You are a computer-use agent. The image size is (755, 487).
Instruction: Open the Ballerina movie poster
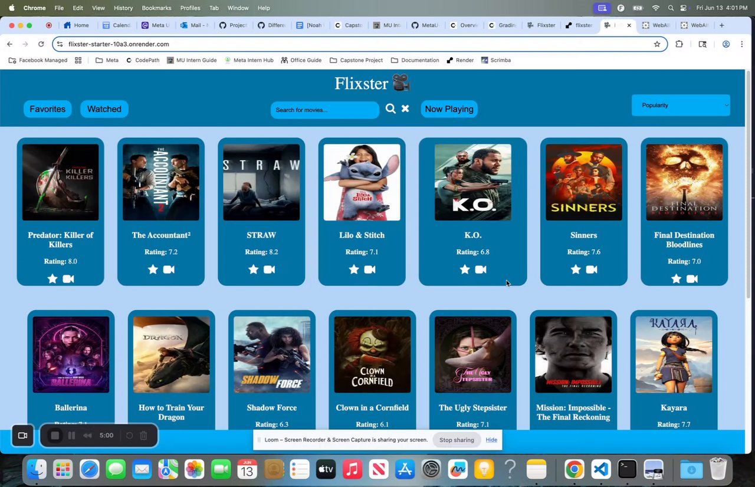pos(71,354)
